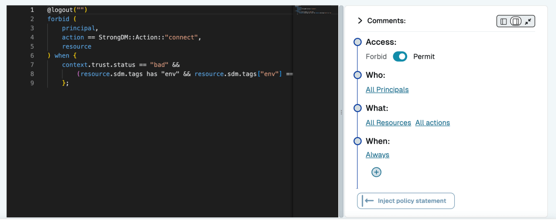Switch to left panel layout icon
The height and width of the screenshot is (223, 556).
tap(503, 21)
